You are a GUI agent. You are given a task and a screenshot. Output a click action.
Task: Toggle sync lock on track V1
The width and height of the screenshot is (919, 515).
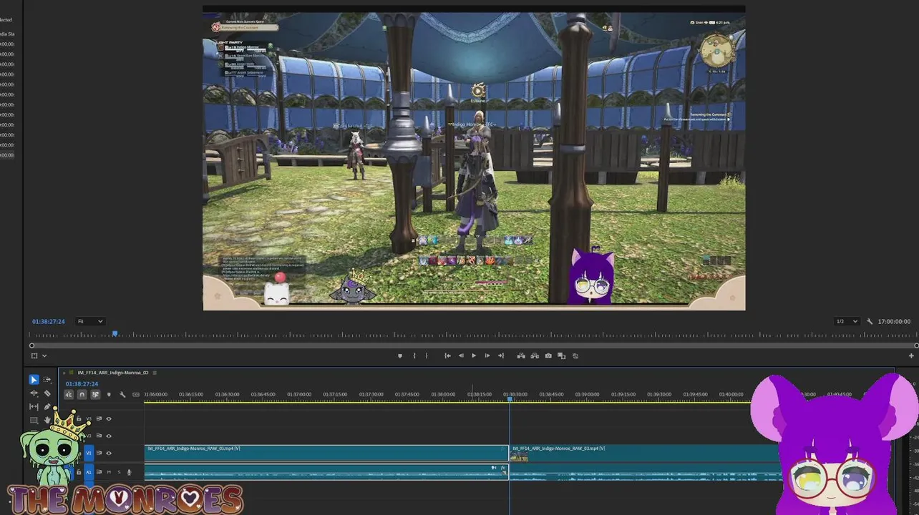coord(99,453)
